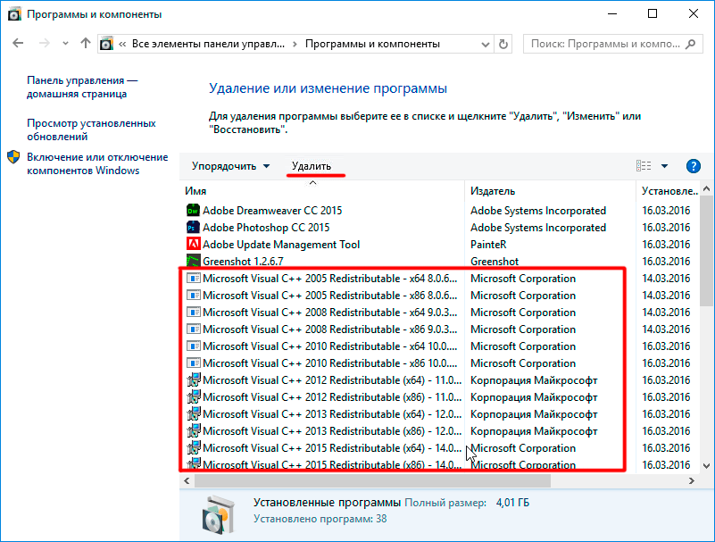Click the Greenshot publisher cell

coord(495,262)
